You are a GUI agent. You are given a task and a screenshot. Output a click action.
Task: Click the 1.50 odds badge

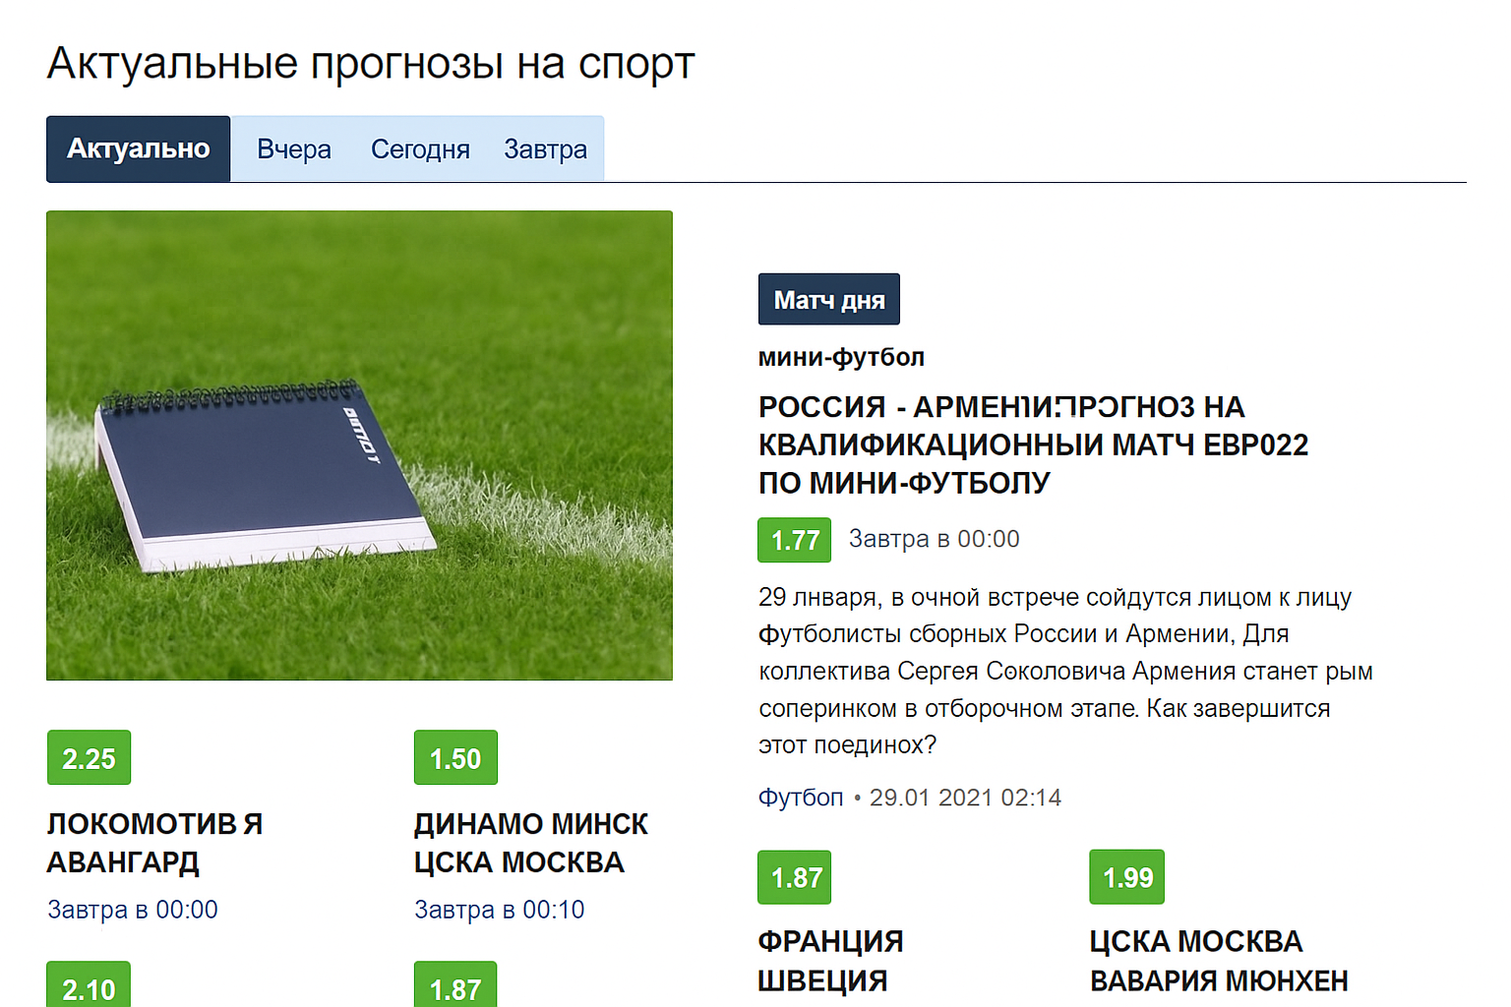[x=455, y=758]
